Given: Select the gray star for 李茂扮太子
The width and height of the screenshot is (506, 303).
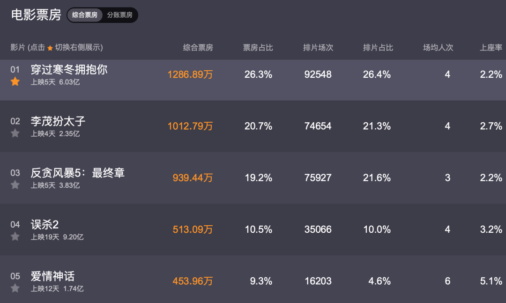Looking at the screenshot, I should point(15,133).
